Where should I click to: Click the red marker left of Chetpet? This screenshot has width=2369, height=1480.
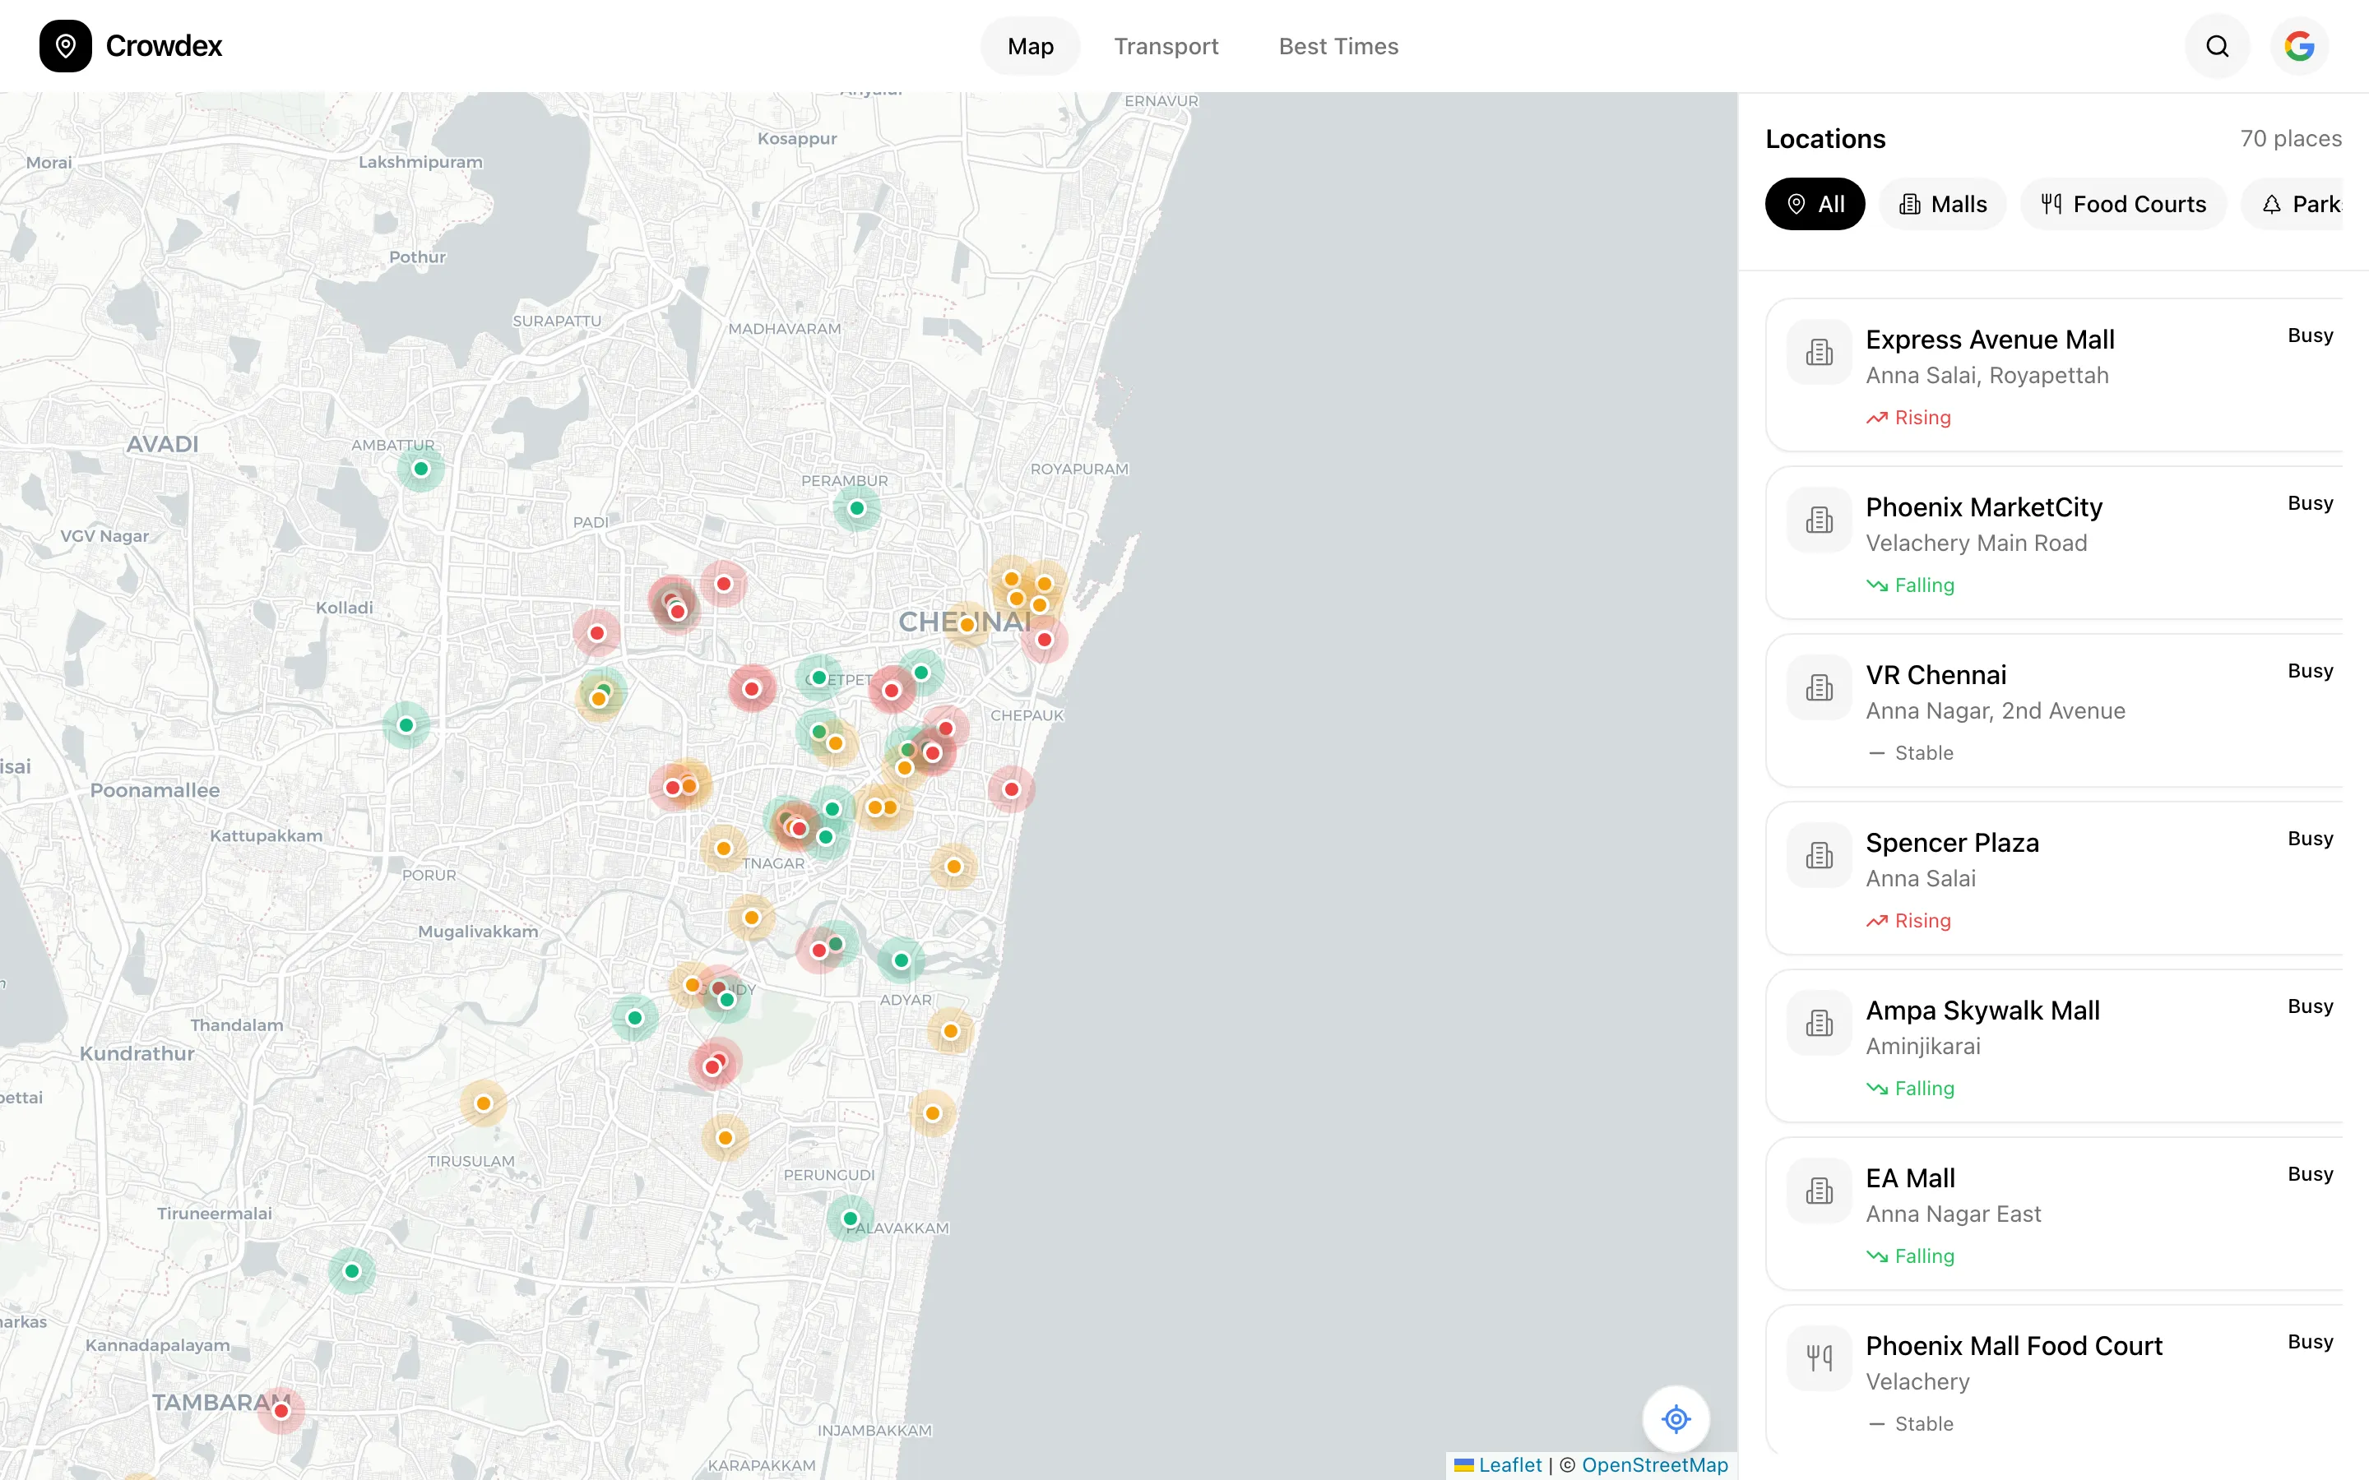pos(752,689)
